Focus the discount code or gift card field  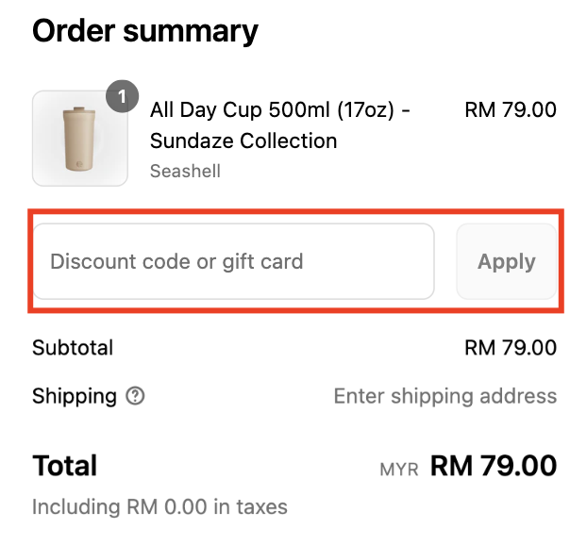[234, 261]
